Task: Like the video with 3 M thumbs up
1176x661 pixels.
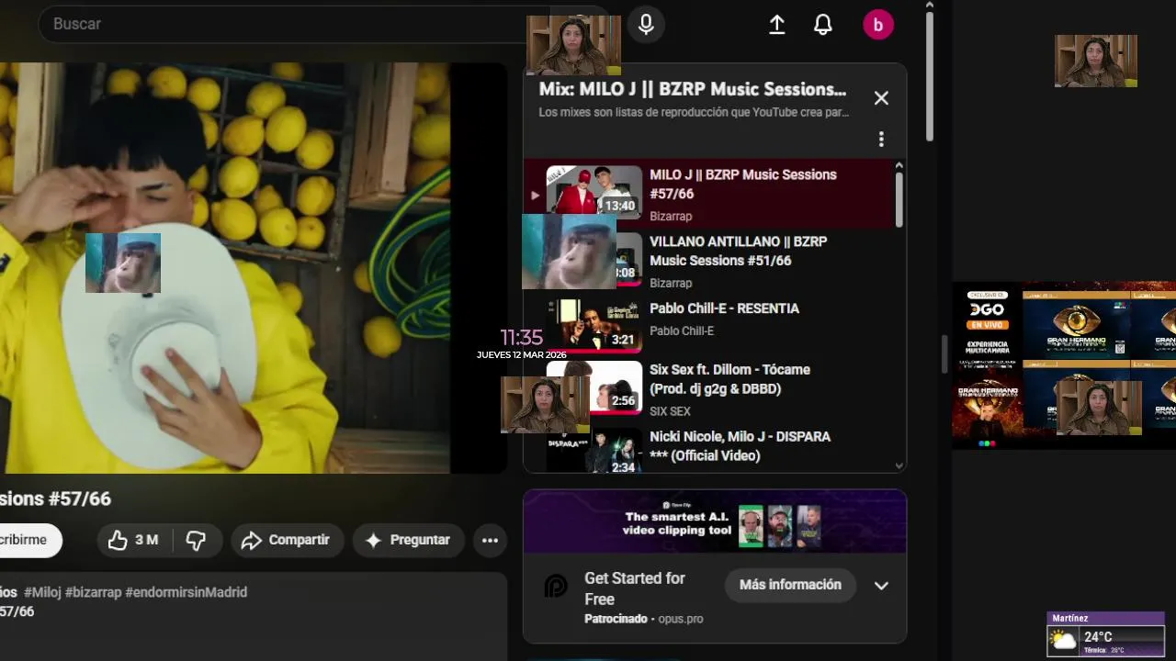Action: (x=135, y=541)
